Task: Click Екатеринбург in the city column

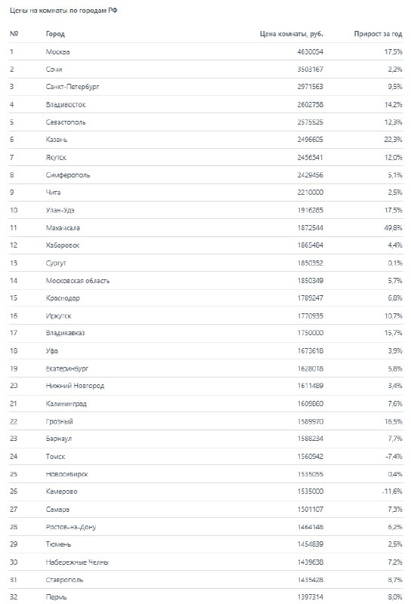Action: (67, 368)
